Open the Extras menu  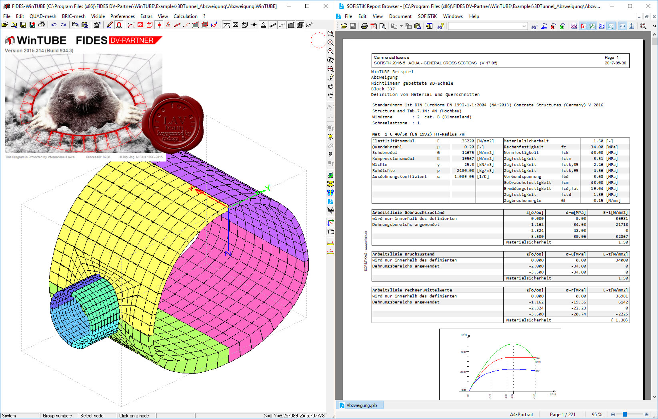[x=146, y=16]
